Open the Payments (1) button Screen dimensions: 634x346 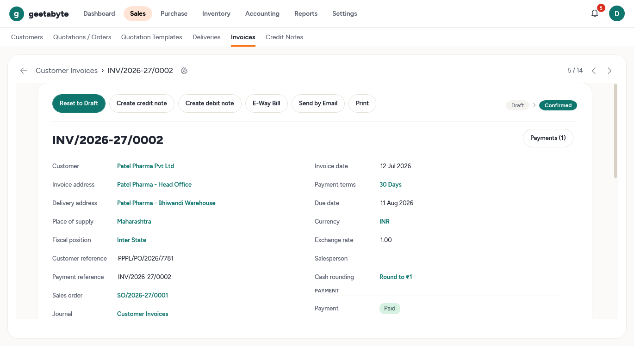point(548,138)
